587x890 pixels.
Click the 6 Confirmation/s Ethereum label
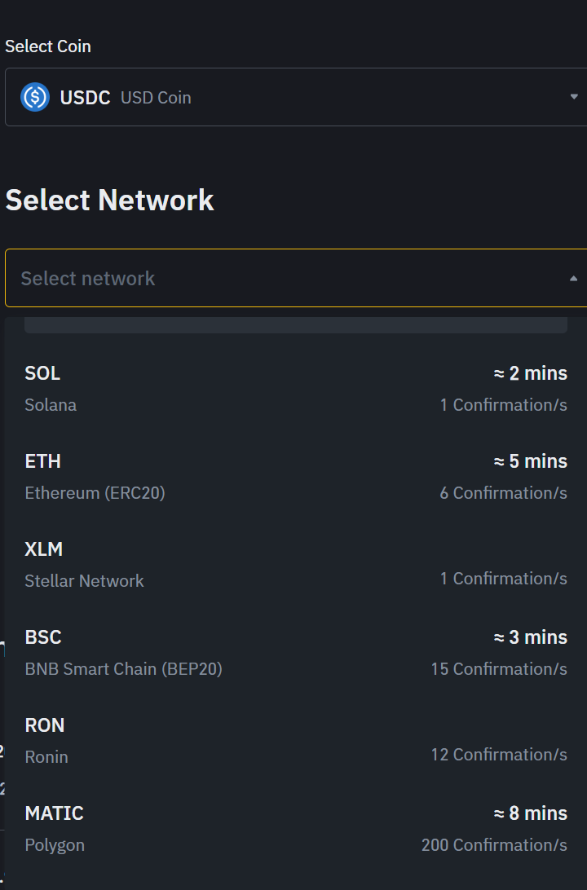click(503, 493)
